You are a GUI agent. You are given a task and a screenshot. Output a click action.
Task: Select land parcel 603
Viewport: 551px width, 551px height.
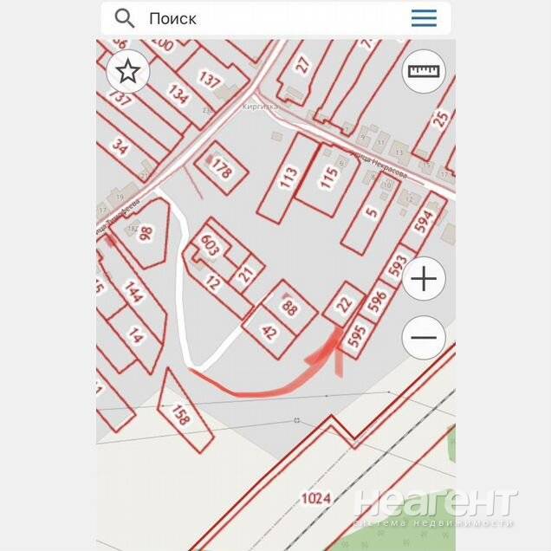click(x=210, y=244)
